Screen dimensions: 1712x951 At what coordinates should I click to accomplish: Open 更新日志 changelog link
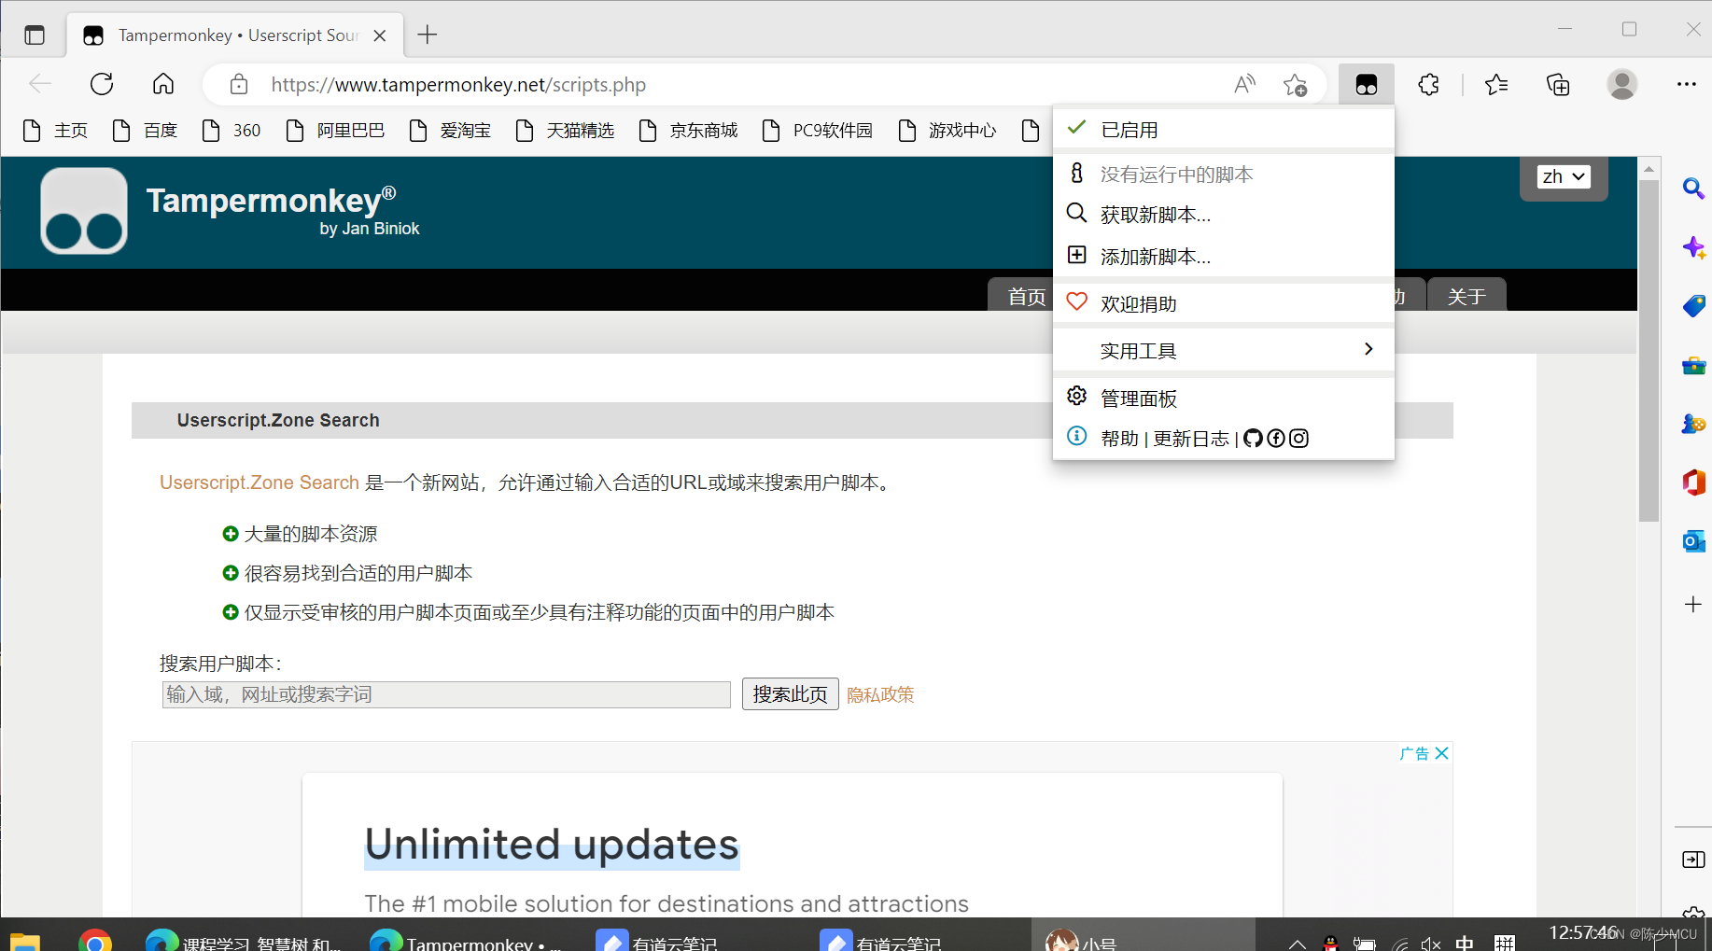[x=1191, y=439]
